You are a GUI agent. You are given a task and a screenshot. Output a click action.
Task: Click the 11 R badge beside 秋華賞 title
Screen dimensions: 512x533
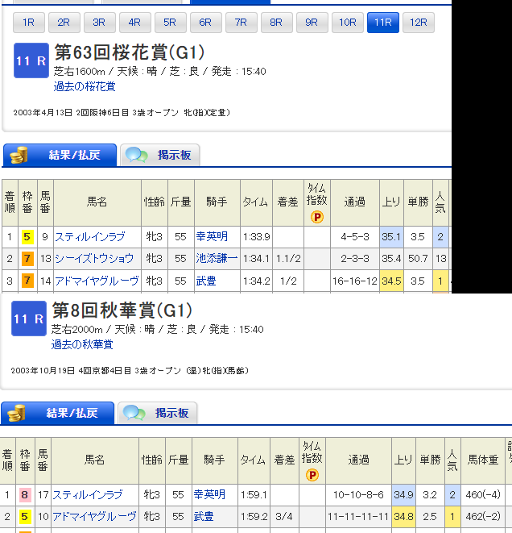click(x=30, y=319)
